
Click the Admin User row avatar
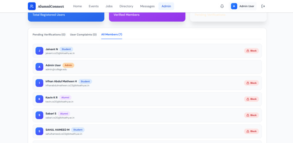coord(39,67)
